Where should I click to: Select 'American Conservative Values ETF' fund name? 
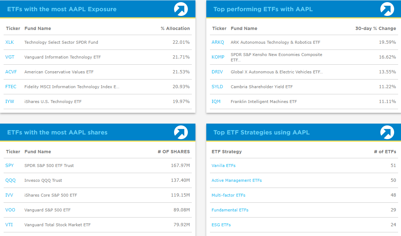click(59, 72)
